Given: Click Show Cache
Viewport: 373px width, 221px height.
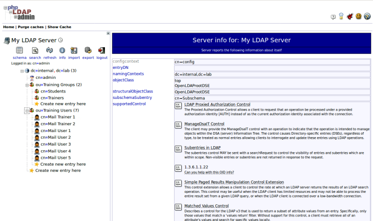Looking at the screenshot, I should click(x=59, y=27).
